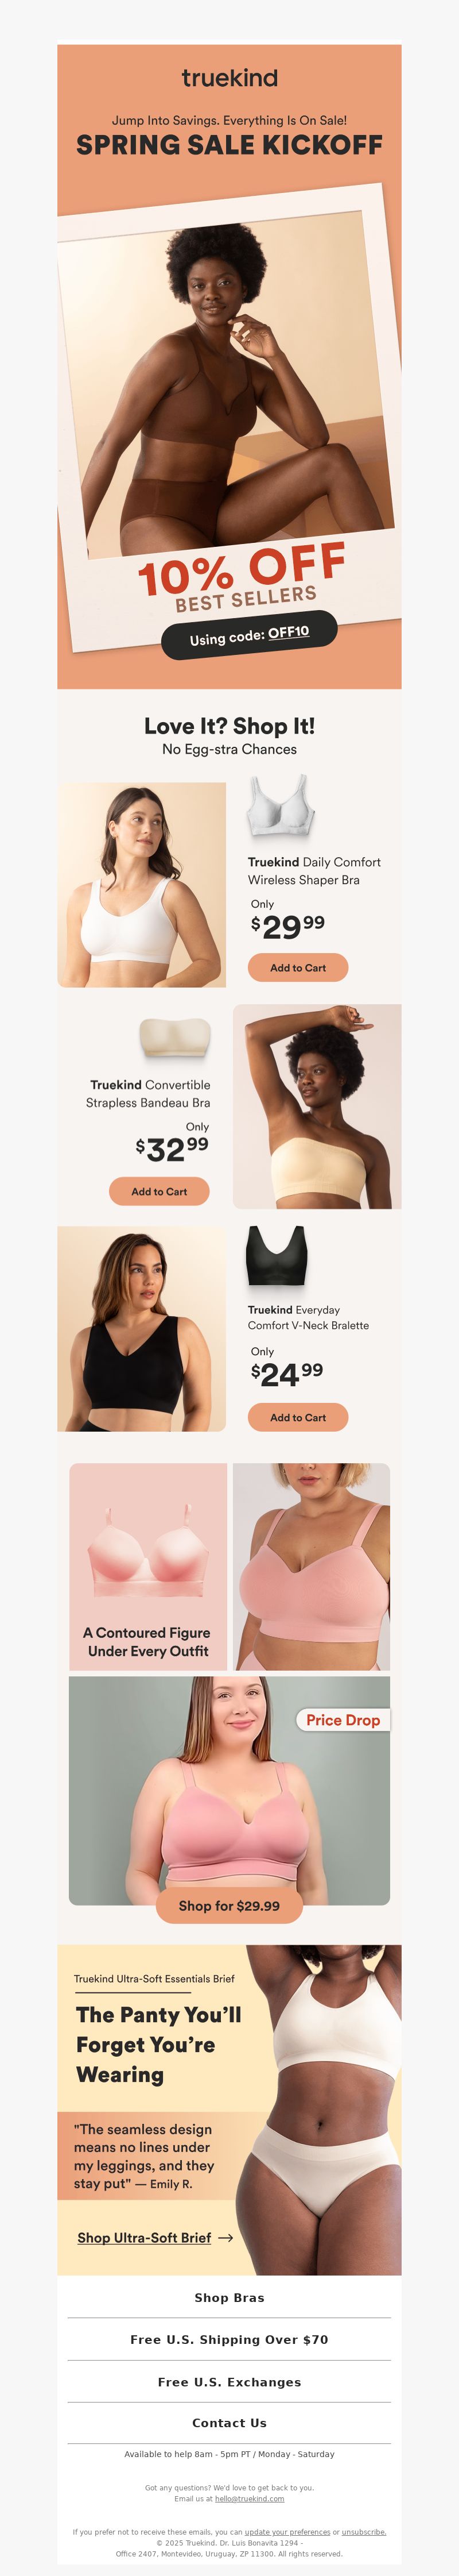
Task: Click arrow icon beside Shop Ultra-Soft Brief
Action: (x=225, y=2238)
